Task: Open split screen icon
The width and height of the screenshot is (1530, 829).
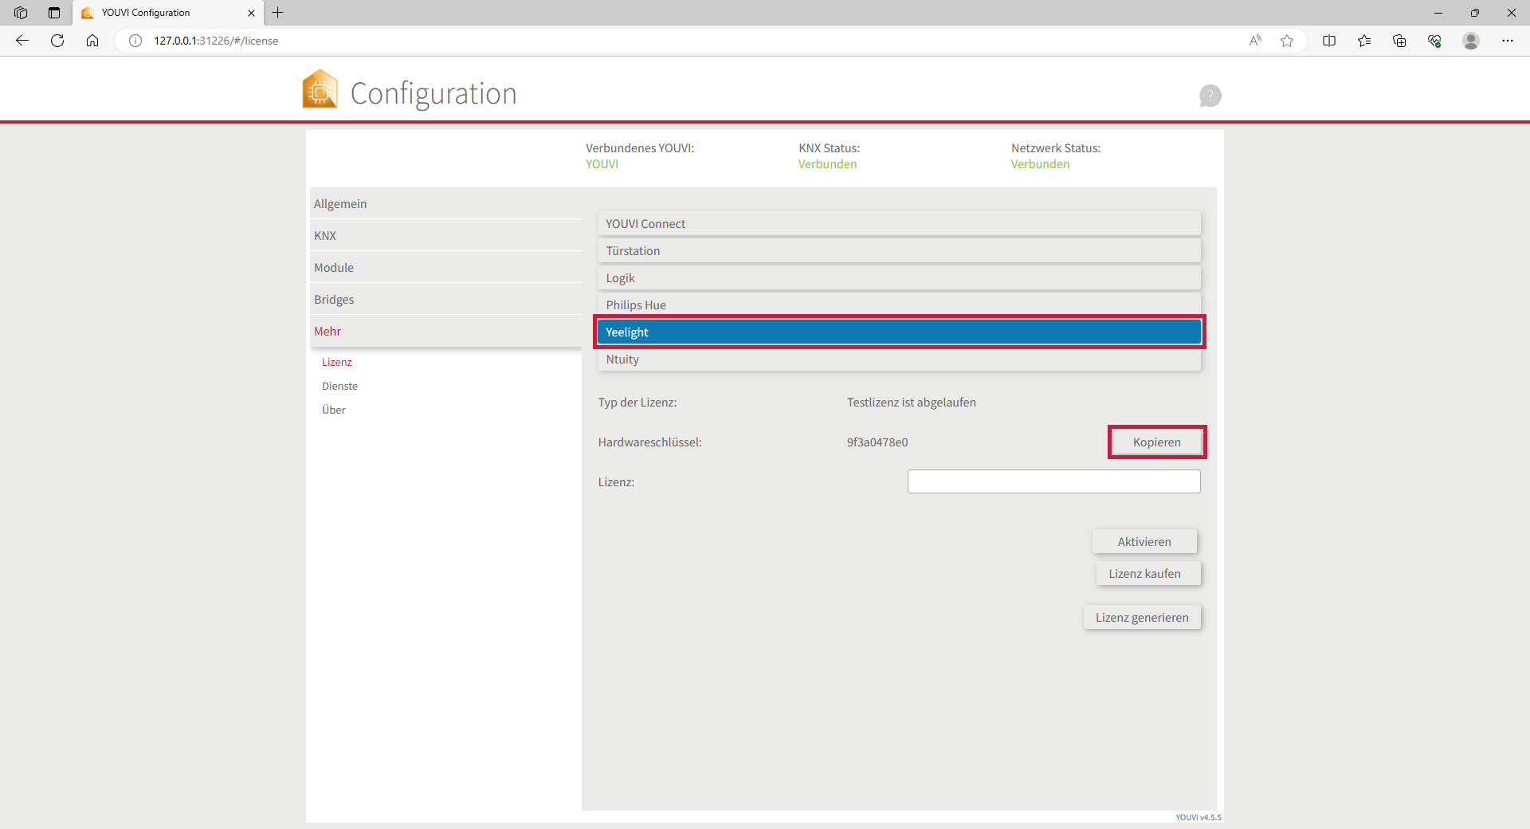Action: click(x=1329, y=41)
